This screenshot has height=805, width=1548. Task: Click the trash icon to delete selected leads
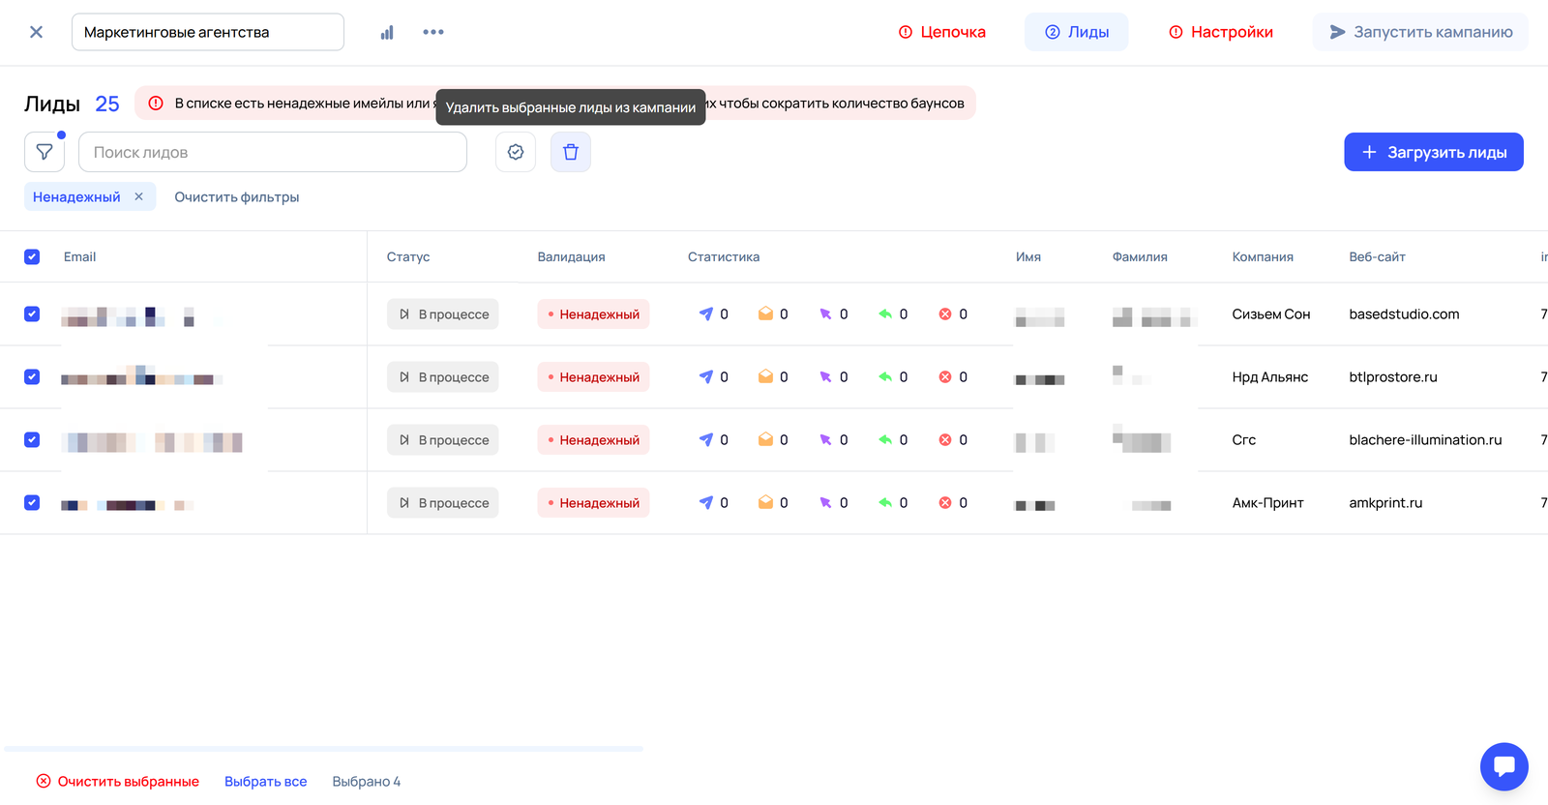(x=571, y=152)
